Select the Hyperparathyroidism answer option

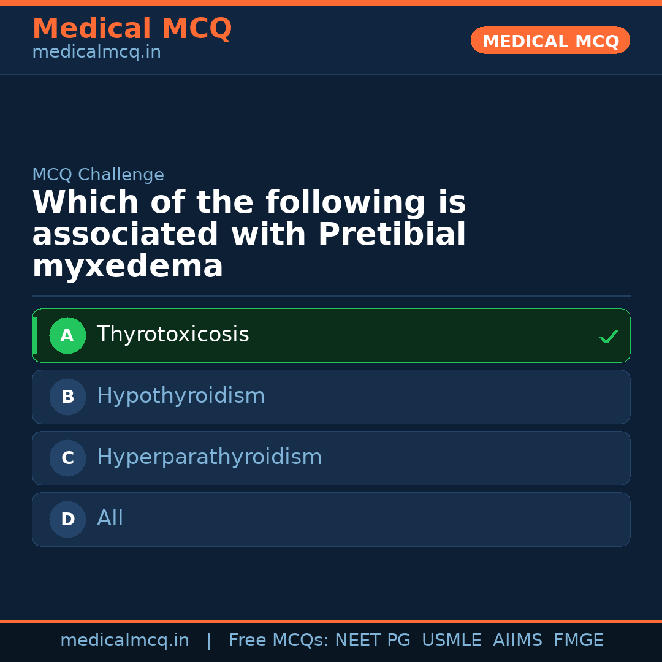pyautogui.click(x=331, y=458)
